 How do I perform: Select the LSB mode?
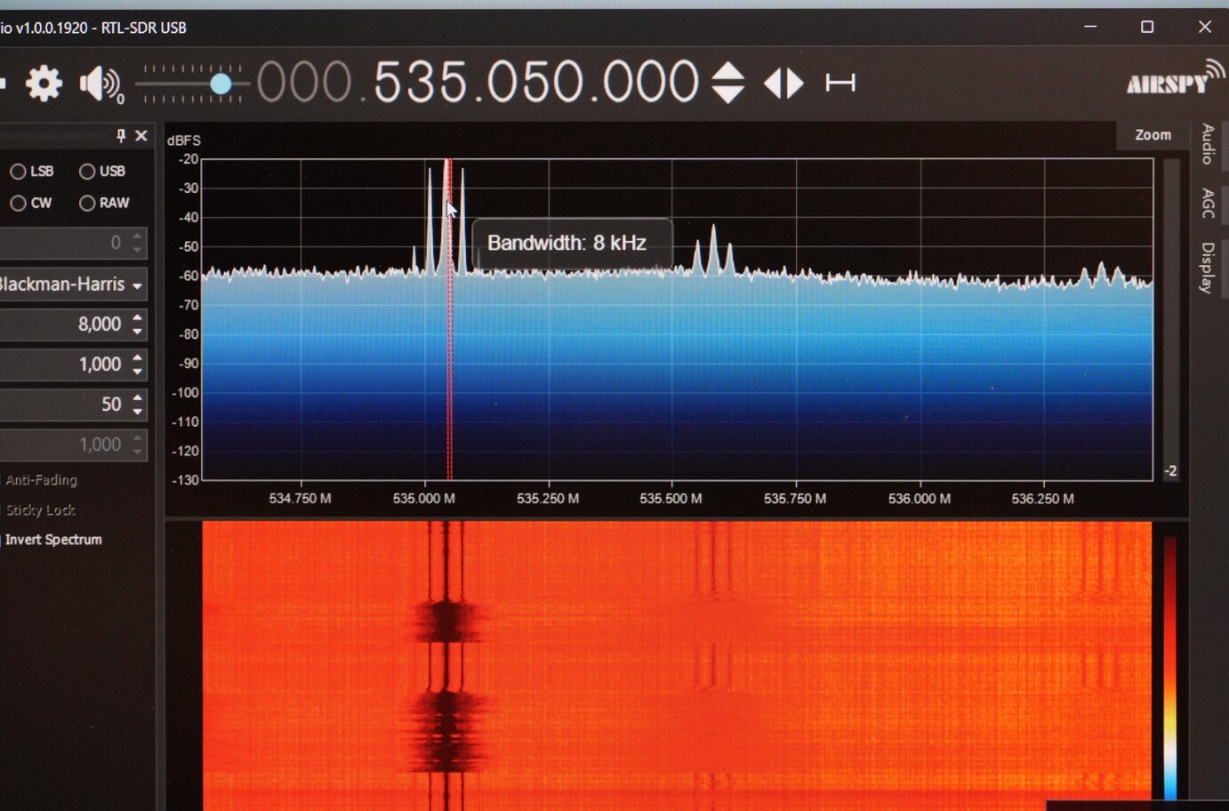click(32, 172)
